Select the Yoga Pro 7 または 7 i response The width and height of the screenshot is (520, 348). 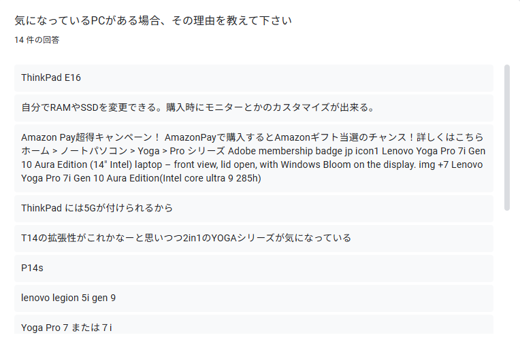[x=254, y=325]
